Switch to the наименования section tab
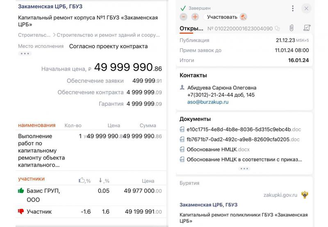The height and width of the screenshot is (227, 328). [36, 125]
